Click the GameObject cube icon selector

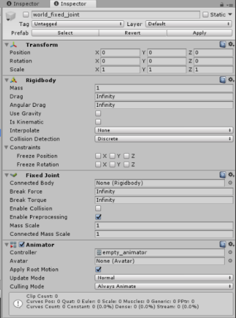(x=10, y=16)
